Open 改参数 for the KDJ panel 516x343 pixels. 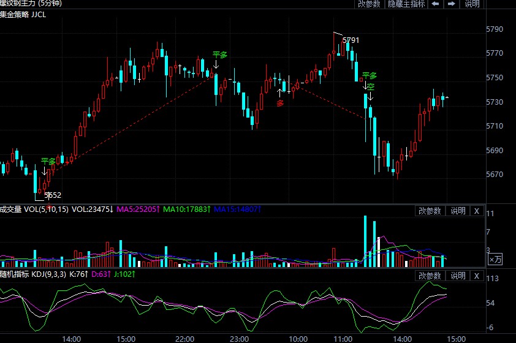pos(430,276)
